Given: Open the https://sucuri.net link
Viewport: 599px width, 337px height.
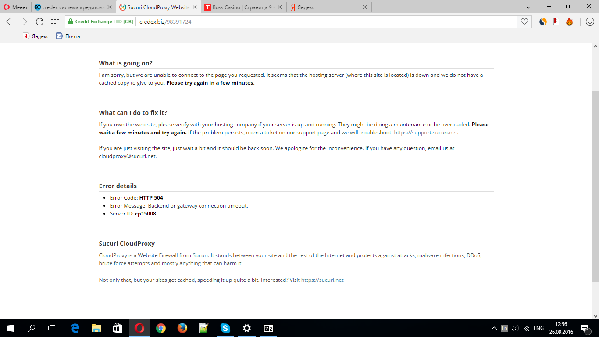Looking at the screenshot, I should coord(322,280).
